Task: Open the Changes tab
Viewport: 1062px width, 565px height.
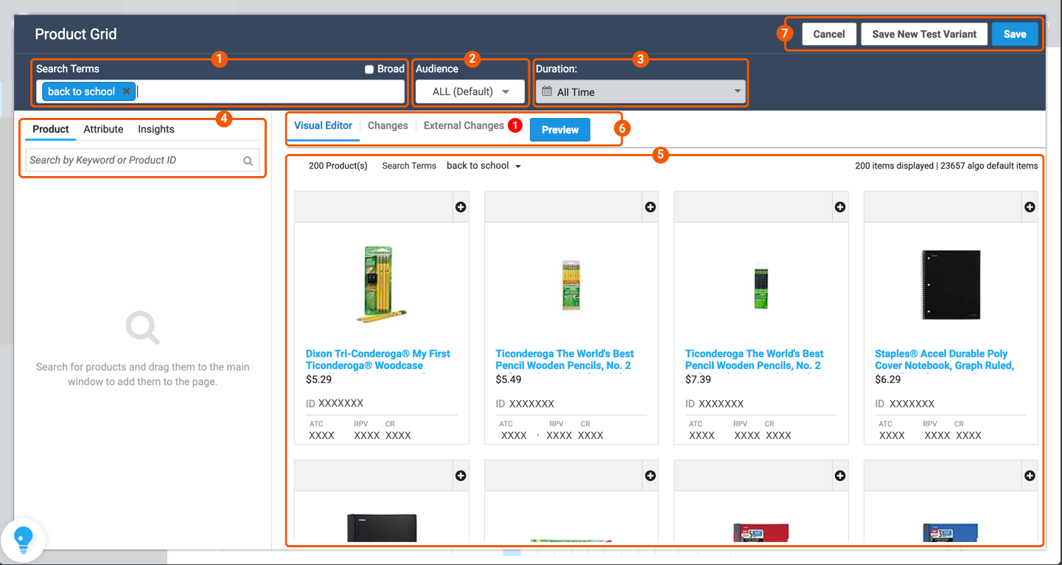Action: (388, 125)
